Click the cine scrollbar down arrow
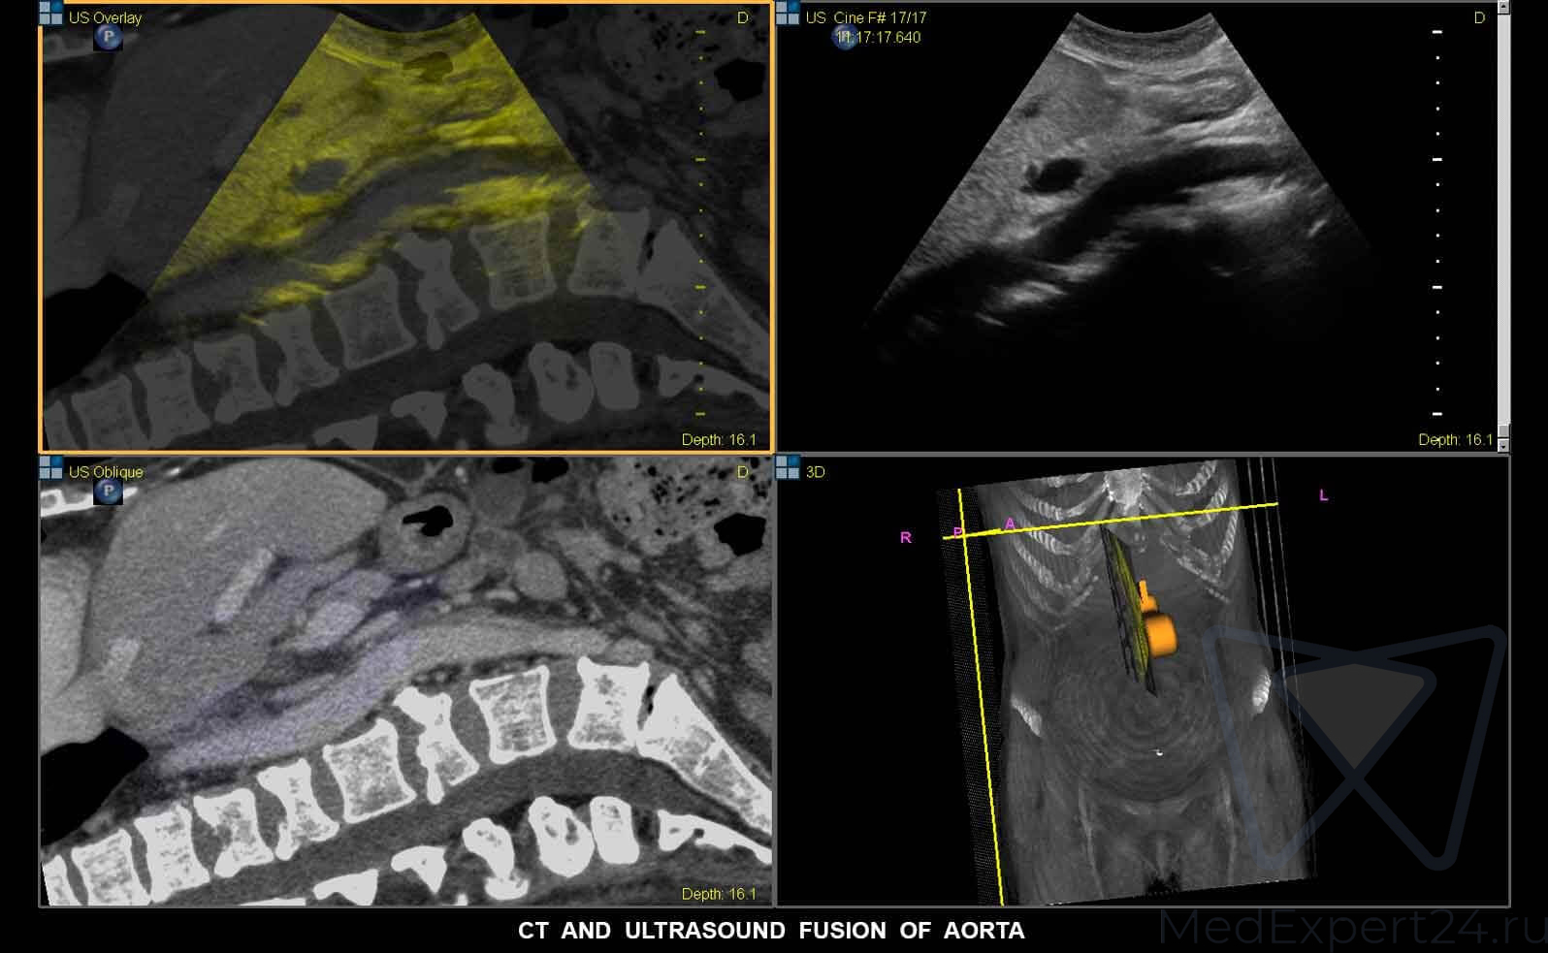The image size is (1548, 953). tap(1503, 446)
